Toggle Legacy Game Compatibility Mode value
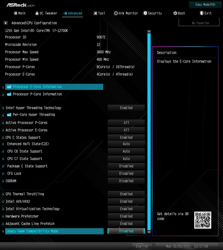223x250 pixels. [x=126, y=231]
